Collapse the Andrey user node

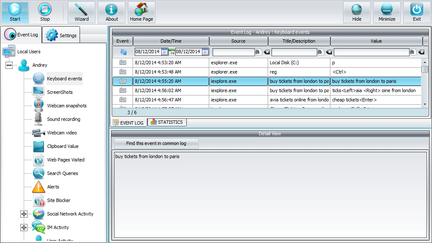(x=9, y=65)
